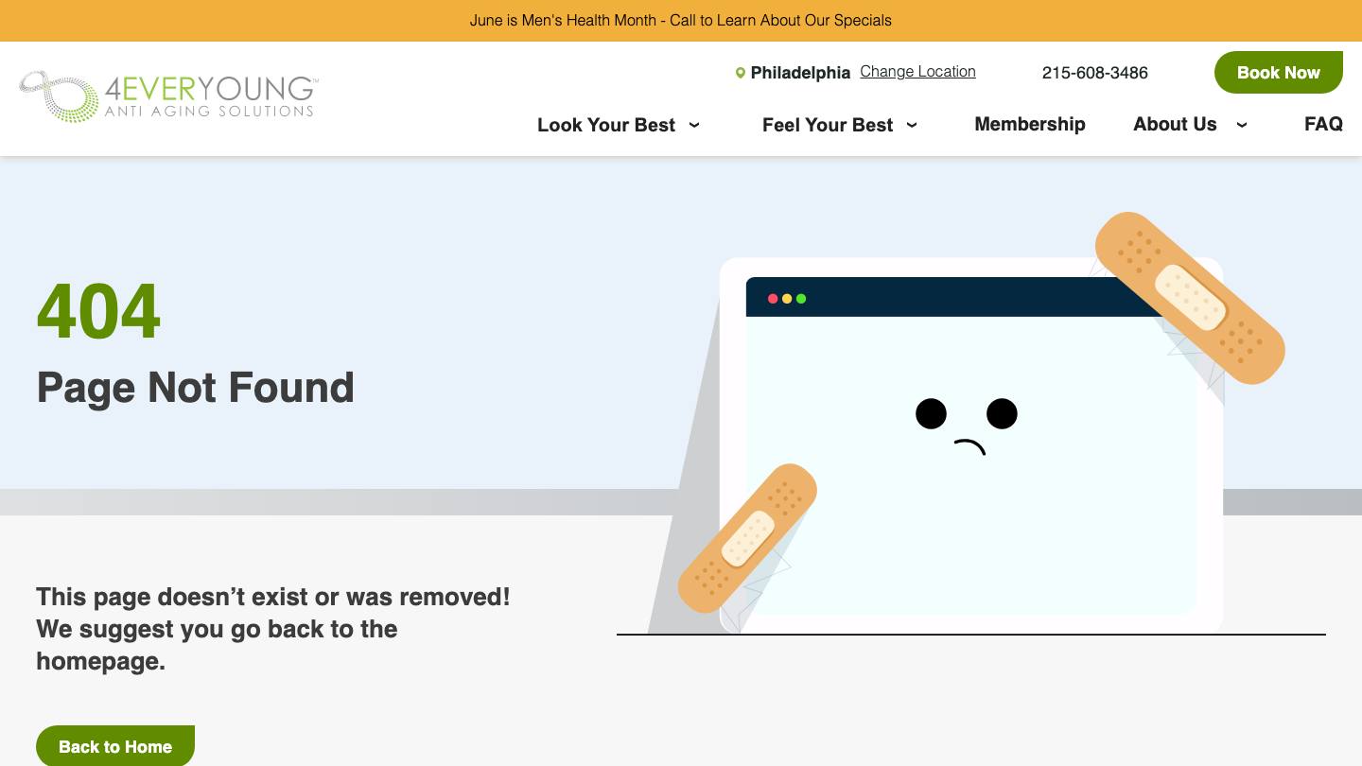Click the Change Location link
The width and height of the screenshot is (1362, 766).
(x=917, y=72)
